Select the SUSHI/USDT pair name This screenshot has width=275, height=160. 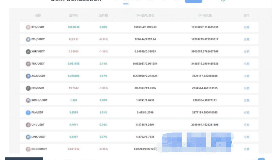(40, 100)
